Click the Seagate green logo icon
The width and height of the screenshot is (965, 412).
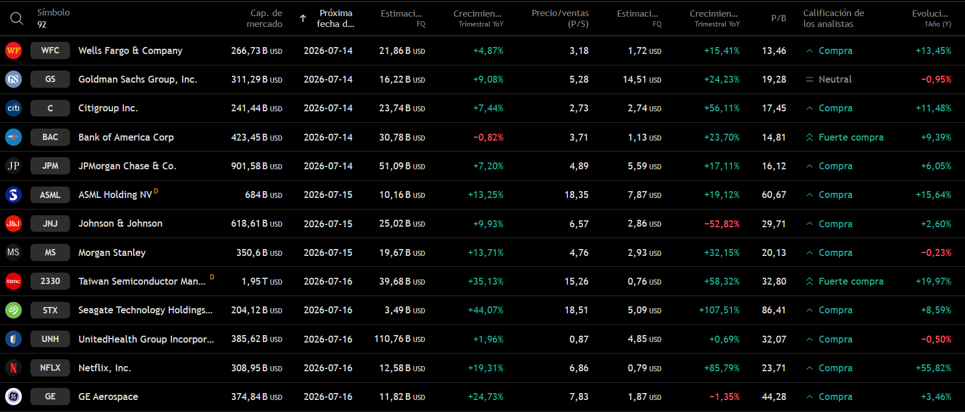click(x=13, y=310)
